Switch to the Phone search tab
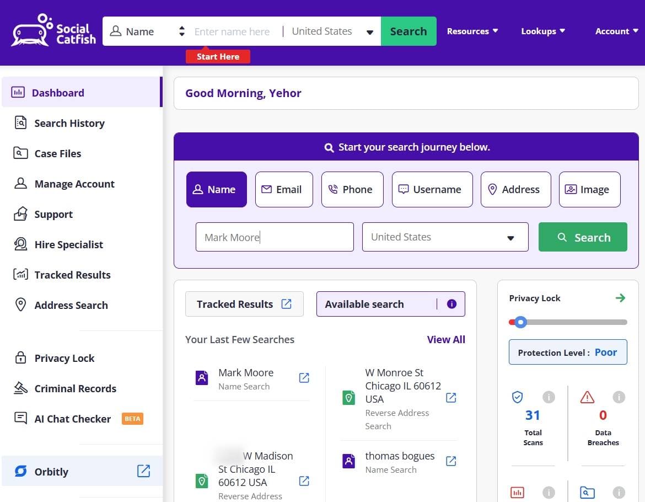The width and height of the screenshot is (645, 502). [352, 189]
